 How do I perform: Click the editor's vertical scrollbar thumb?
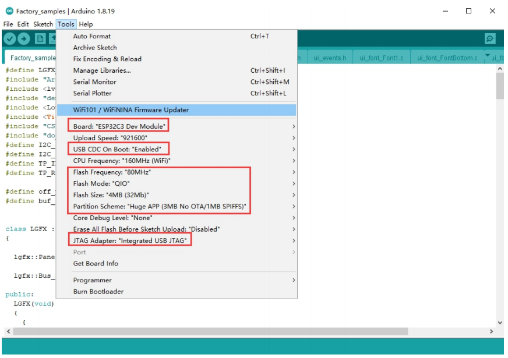[x=500, y=86]
